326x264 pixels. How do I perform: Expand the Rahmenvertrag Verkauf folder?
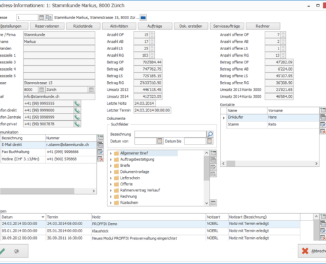[x=111, y=190]
